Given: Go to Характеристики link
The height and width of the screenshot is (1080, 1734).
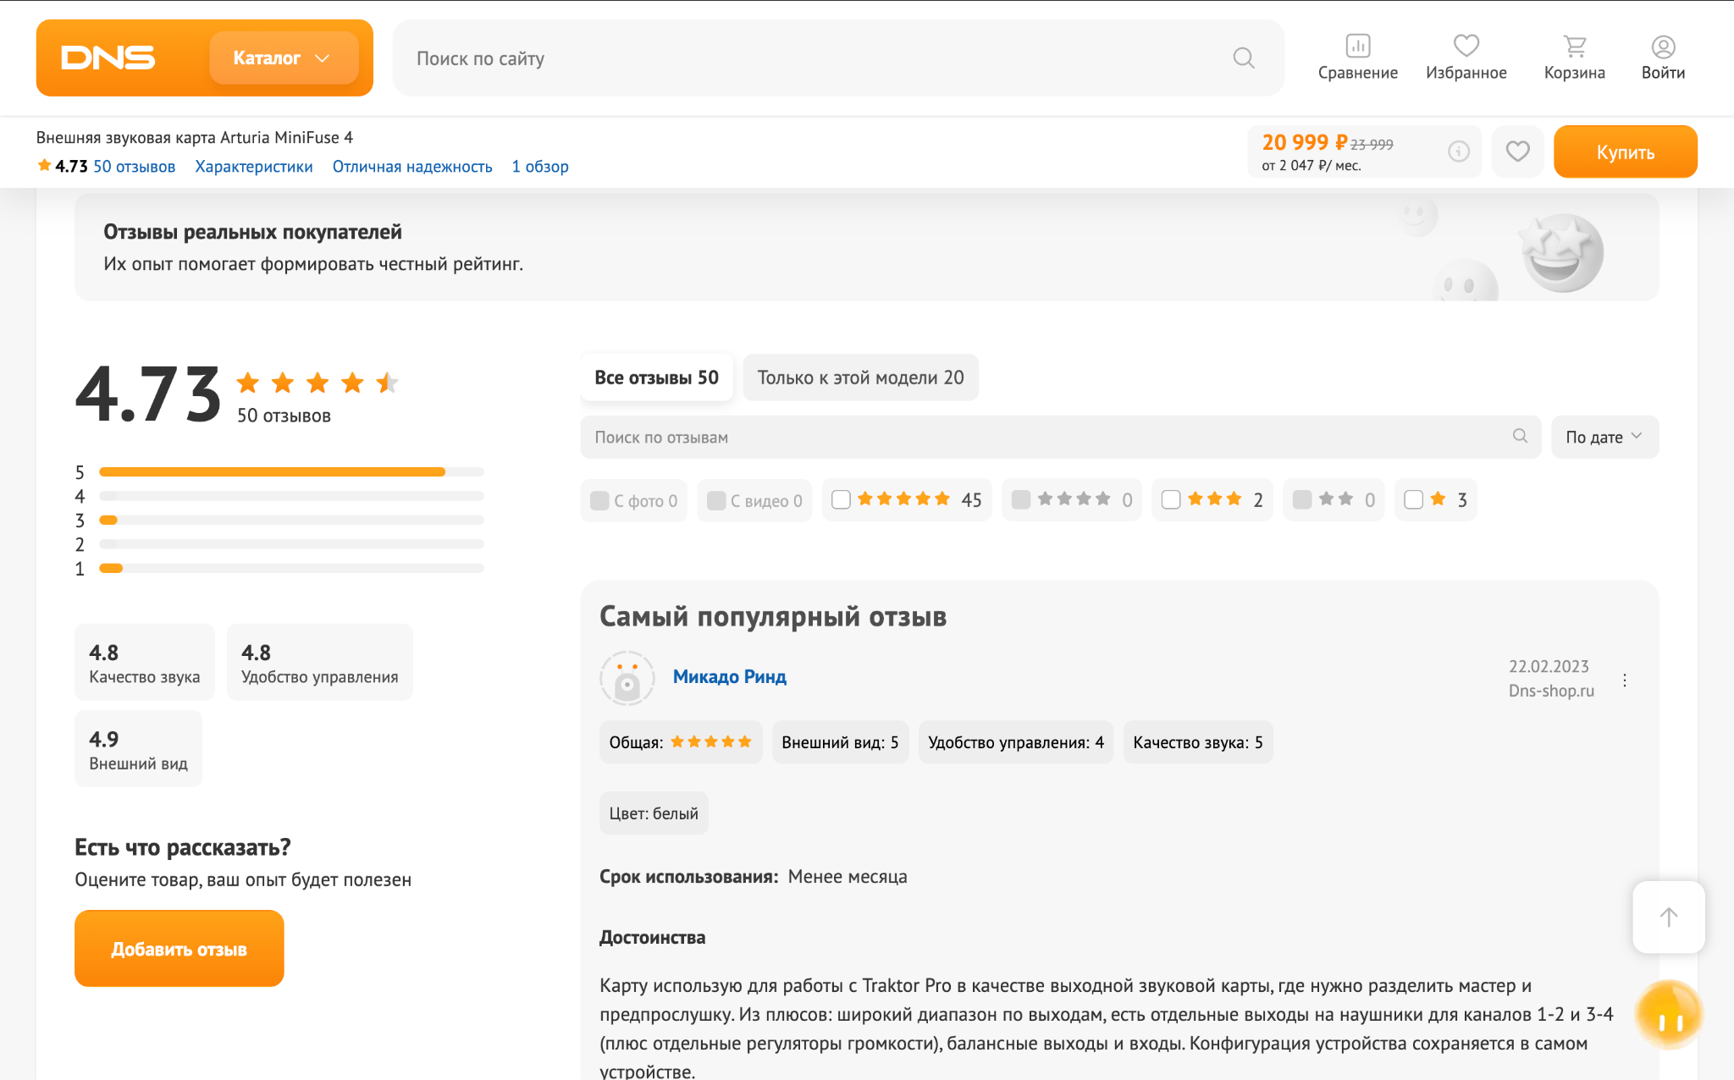Looking at the screenshot, I should [x=254, y=167].
